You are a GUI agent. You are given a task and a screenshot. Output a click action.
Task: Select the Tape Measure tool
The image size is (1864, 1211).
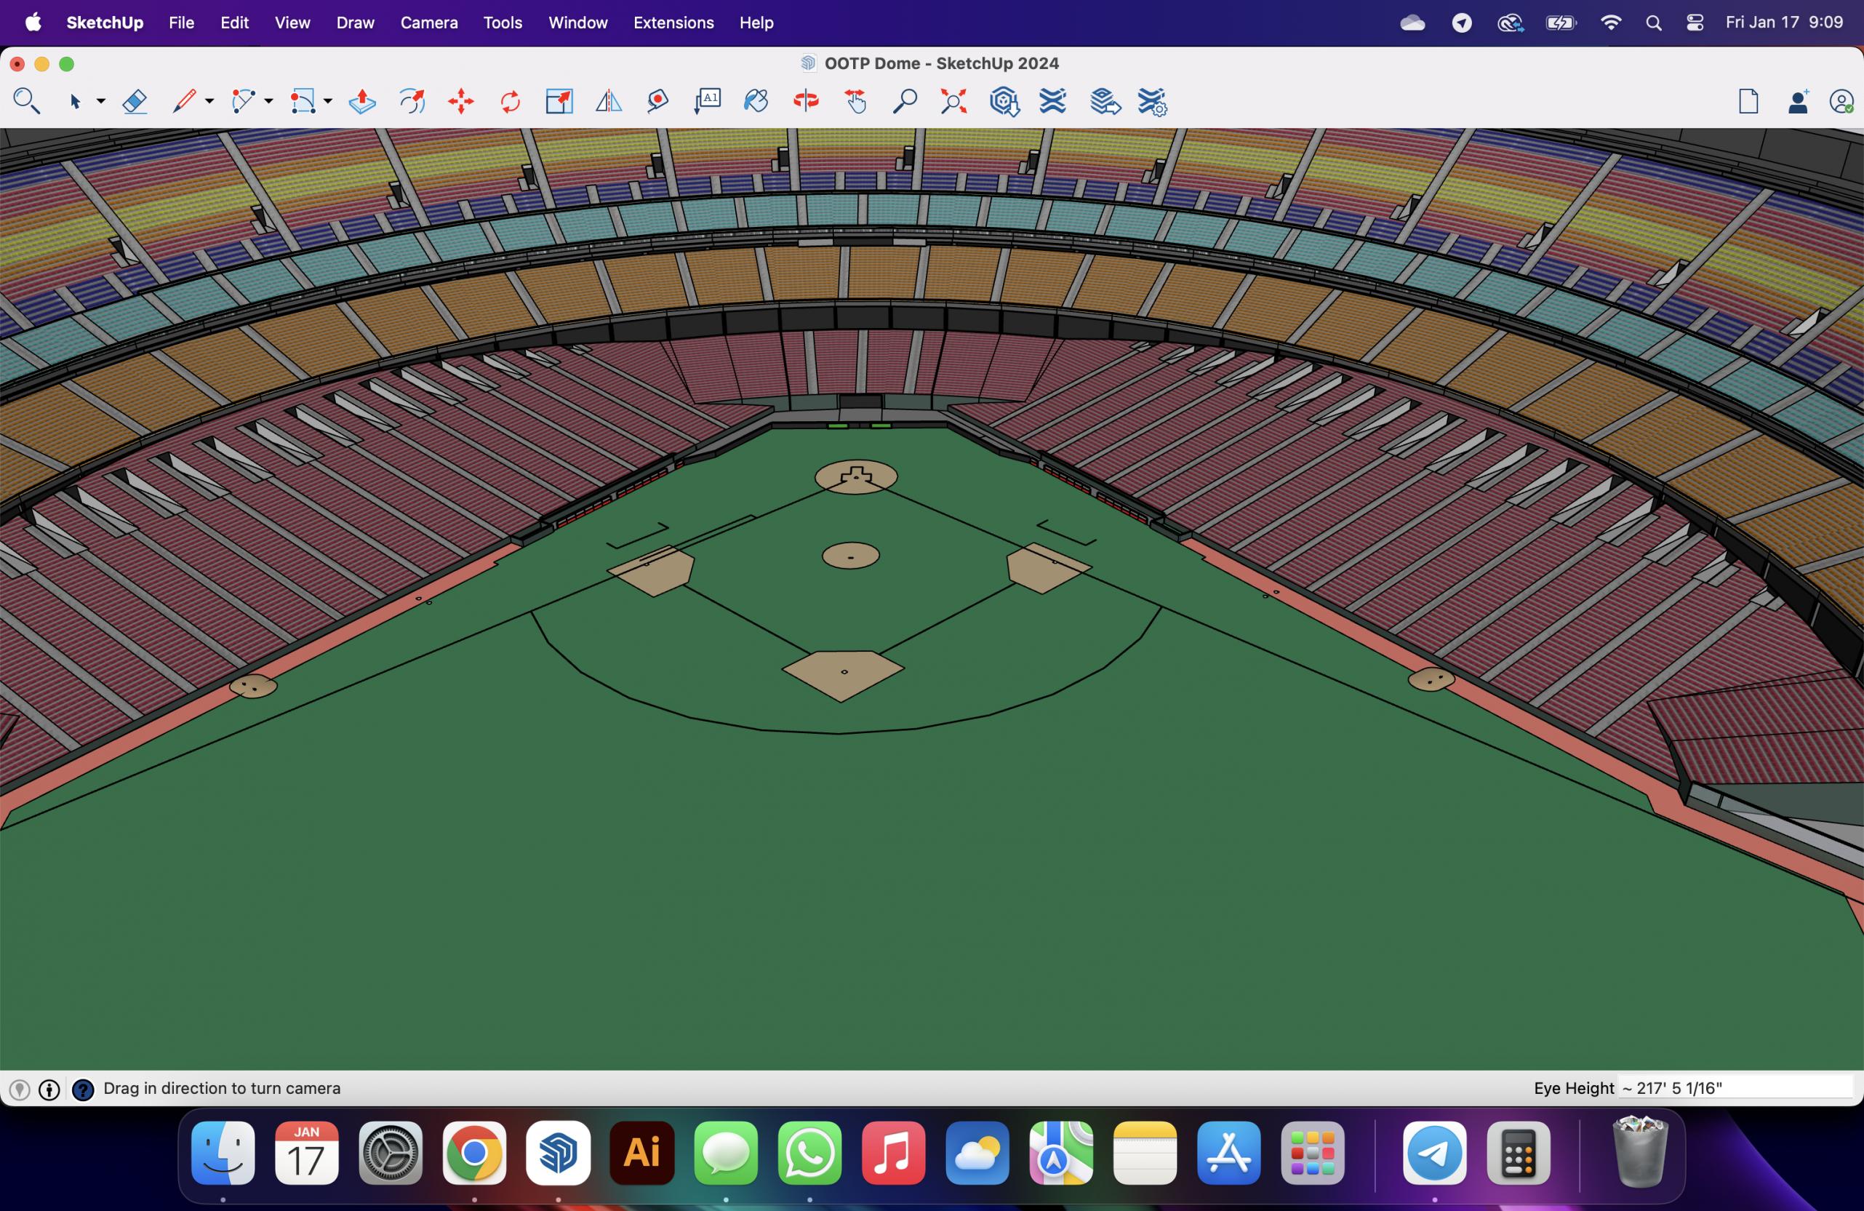click(658, 102)
